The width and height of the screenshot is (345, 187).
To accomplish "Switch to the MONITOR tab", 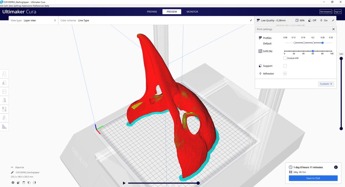I will pyautogui.click(x=192, y=11).
